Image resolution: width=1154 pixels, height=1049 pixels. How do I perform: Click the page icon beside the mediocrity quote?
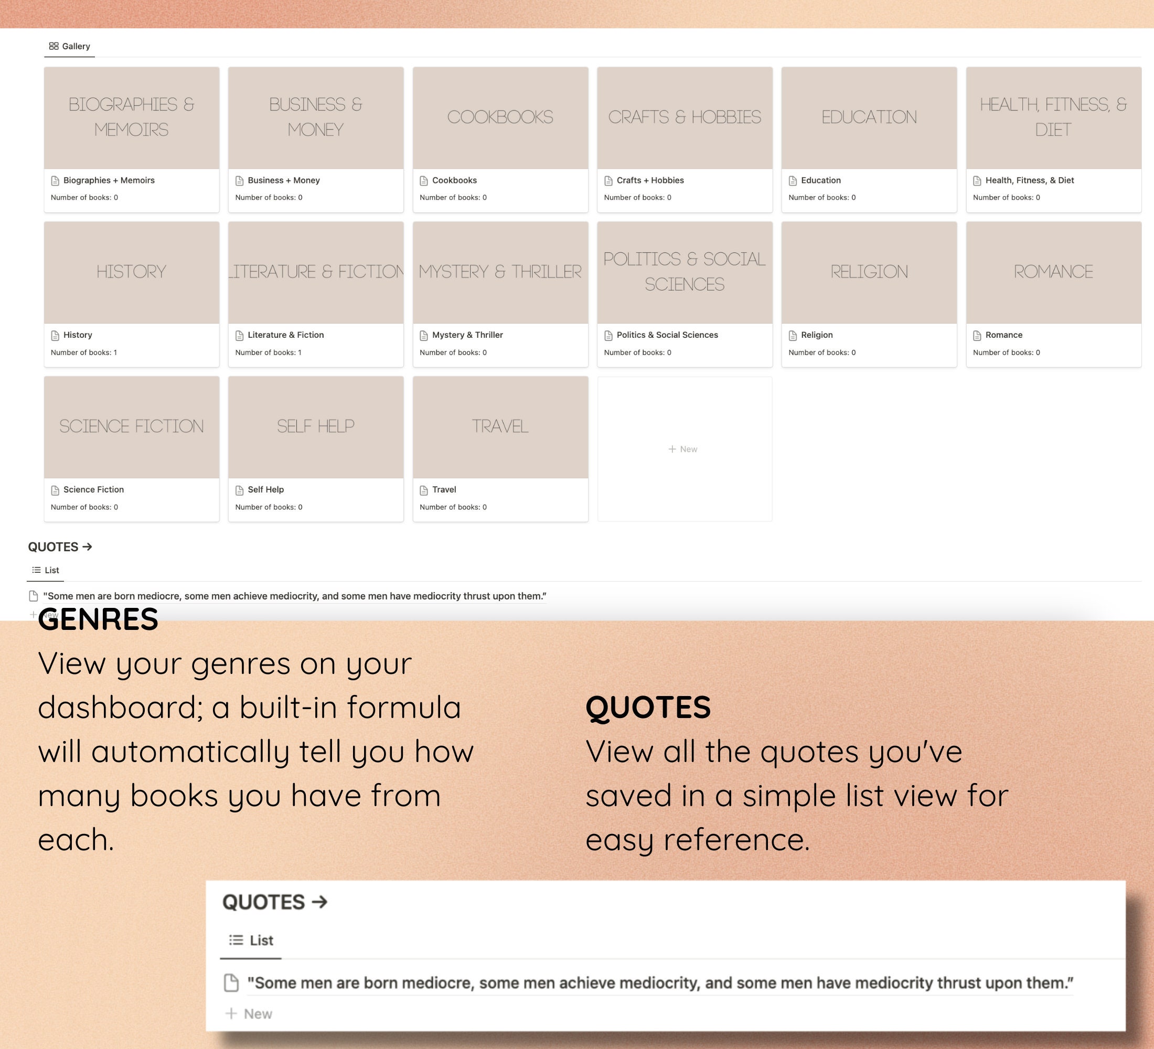pyautogui.click(x=33, y=596)
